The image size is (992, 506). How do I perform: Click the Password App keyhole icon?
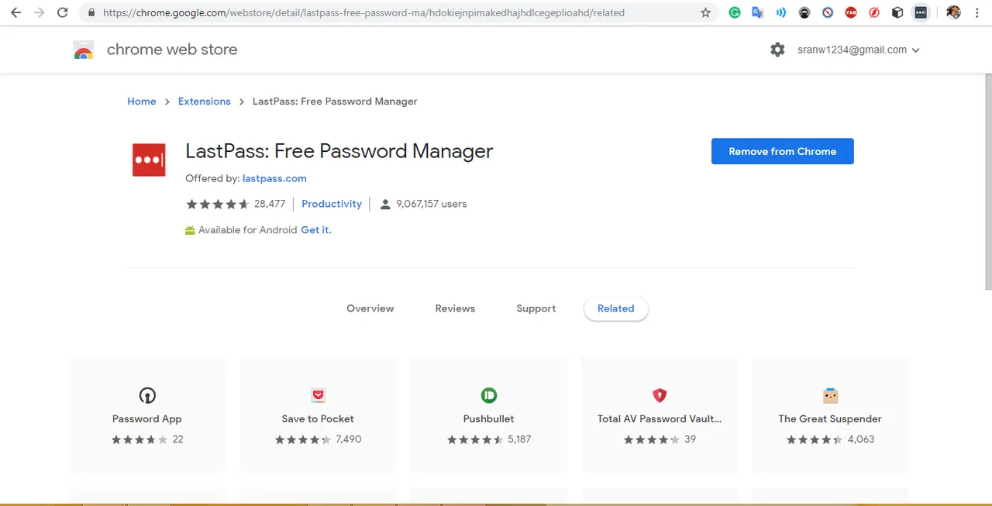click(x=147, y=395)
